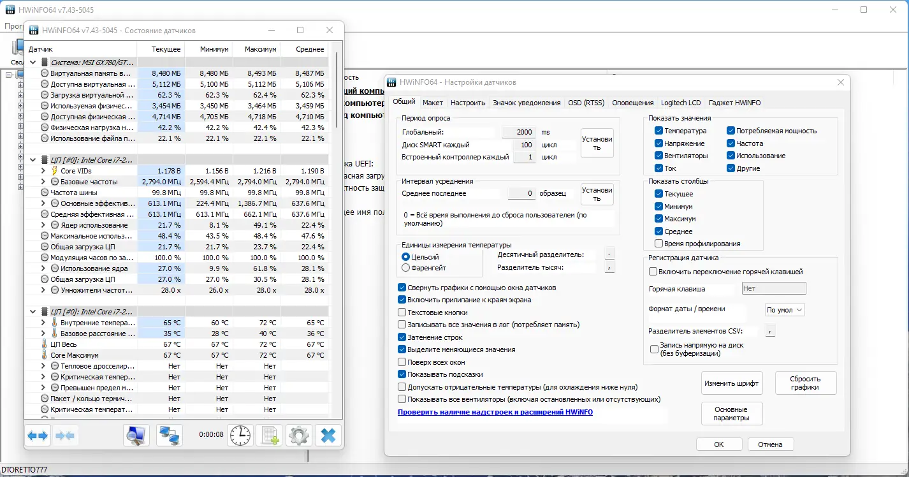The width and height of the screenshot is (909, 477).
Task: Open the Настроить tab
Action: [468, 103]
